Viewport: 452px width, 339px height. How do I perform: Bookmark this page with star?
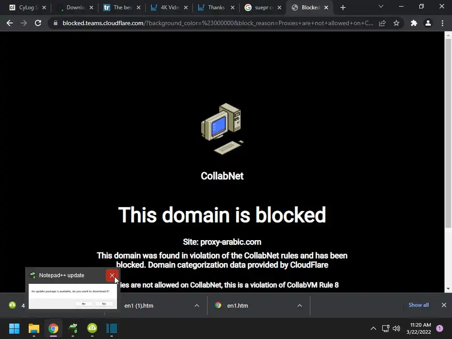tap(396, 23)
